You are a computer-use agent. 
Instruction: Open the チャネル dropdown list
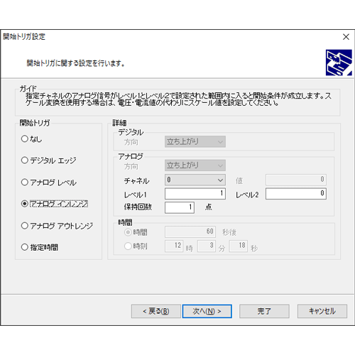tap(195, 180)
